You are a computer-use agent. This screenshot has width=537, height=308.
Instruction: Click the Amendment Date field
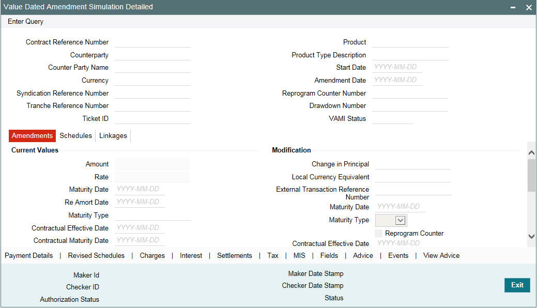pos(397,80)
